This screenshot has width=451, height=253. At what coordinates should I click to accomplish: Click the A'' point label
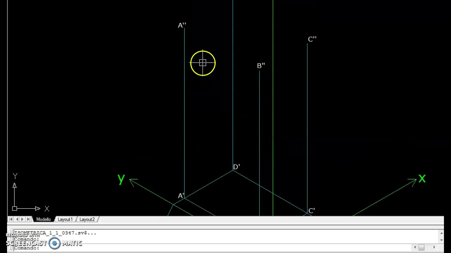pos(182,25)
